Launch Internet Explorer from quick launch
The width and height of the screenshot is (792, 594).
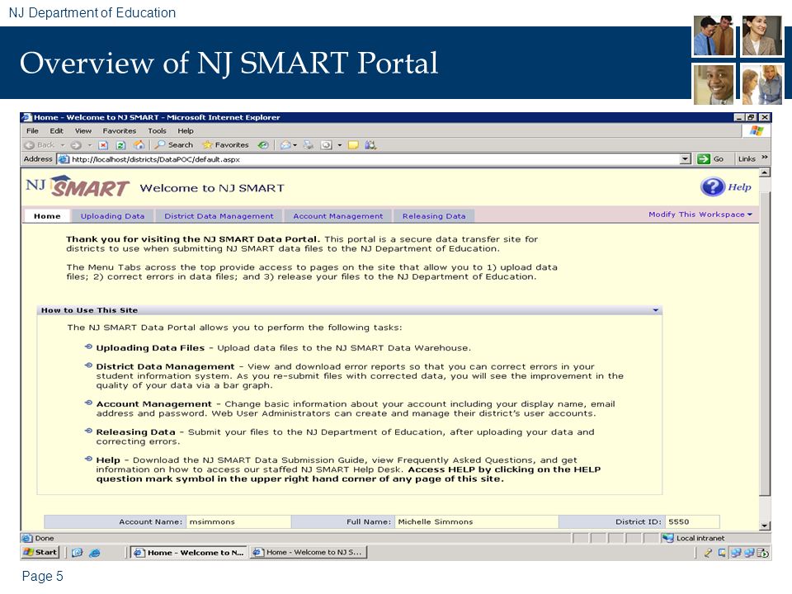pyautogui.click(x=94, y=553)
